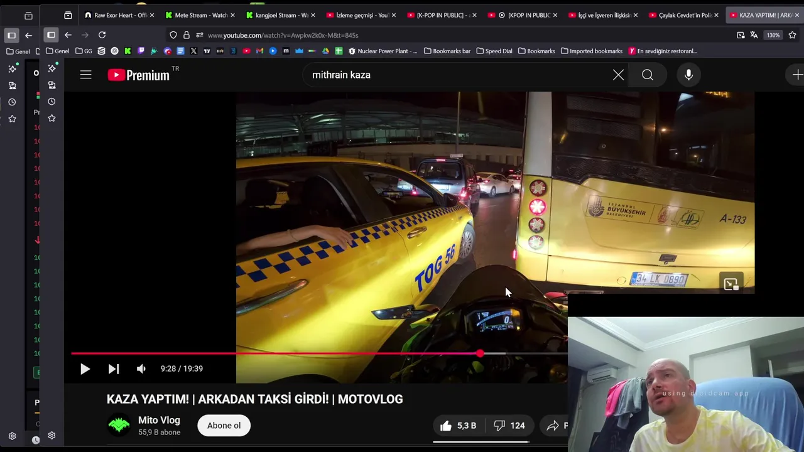Screen dimensions: 804x452
Task: Open Mito Vlog channel avatar
Action: pyautogui.click(x=119, y=426)
